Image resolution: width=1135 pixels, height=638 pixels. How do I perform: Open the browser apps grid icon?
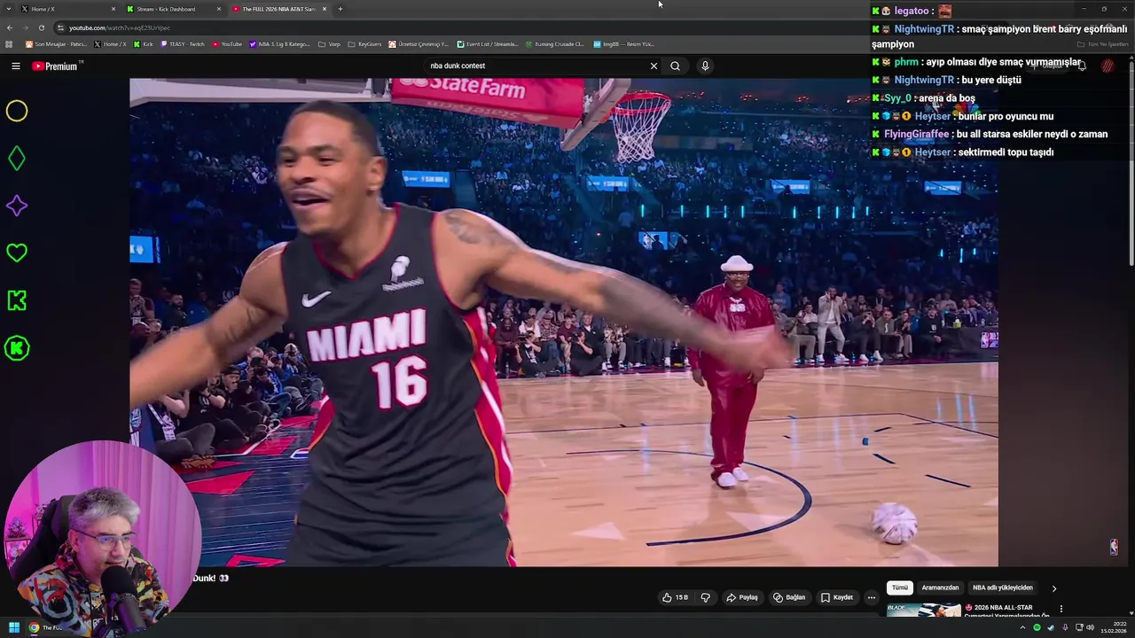pyautogui.click(x=9, y=43)
